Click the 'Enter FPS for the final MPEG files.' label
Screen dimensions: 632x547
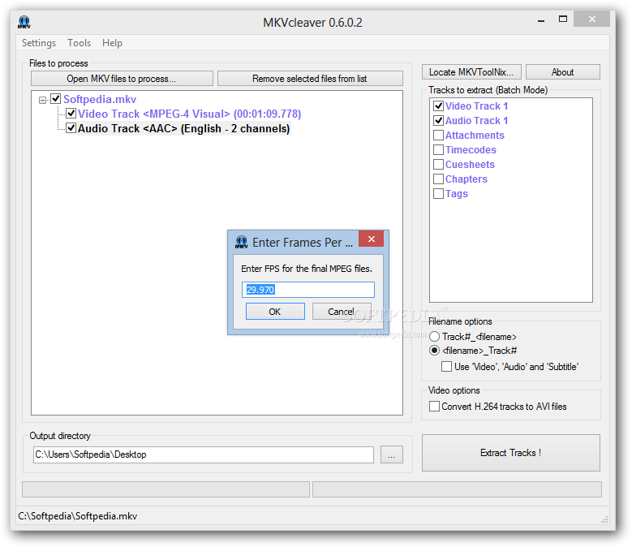[x=307, y=269]
